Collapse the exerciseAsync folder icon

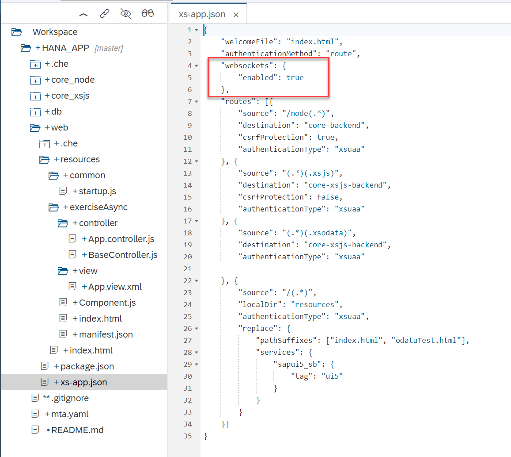point(54,207)
